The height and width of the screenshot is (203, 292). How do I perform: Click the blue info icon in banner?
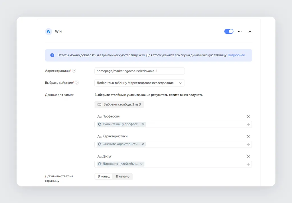52,55
